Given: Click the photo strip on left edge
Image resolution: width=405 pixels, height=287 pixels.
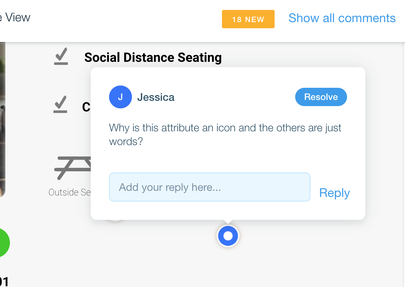Looking at the screenshot, I should (3, 119).
